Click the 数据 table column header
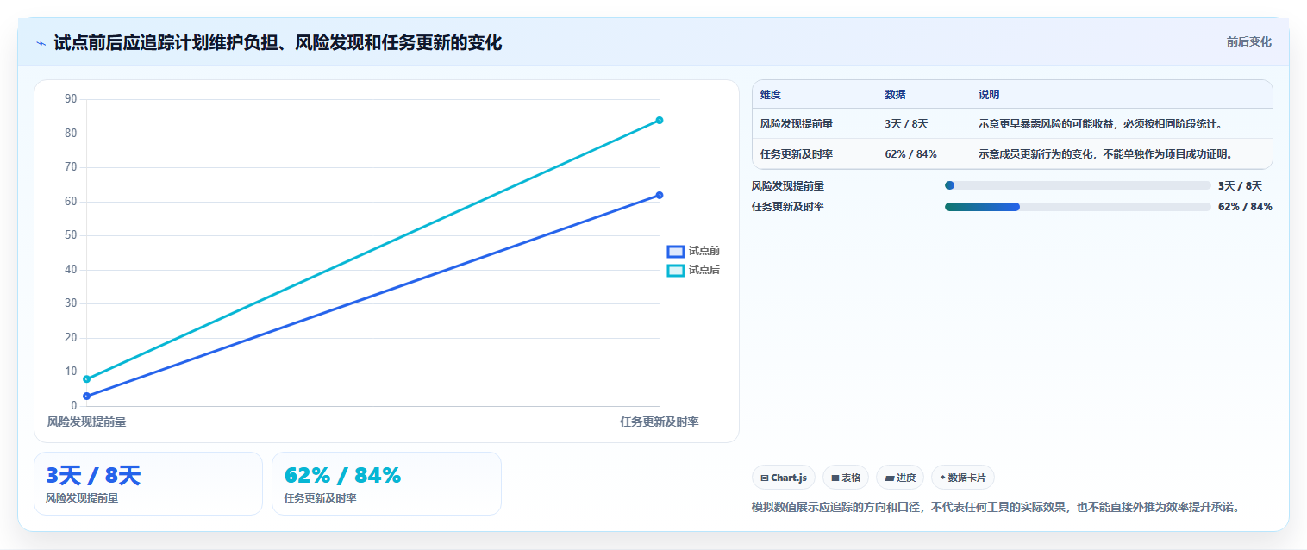This screenshot has width=1307, height=550. [895, 94]
